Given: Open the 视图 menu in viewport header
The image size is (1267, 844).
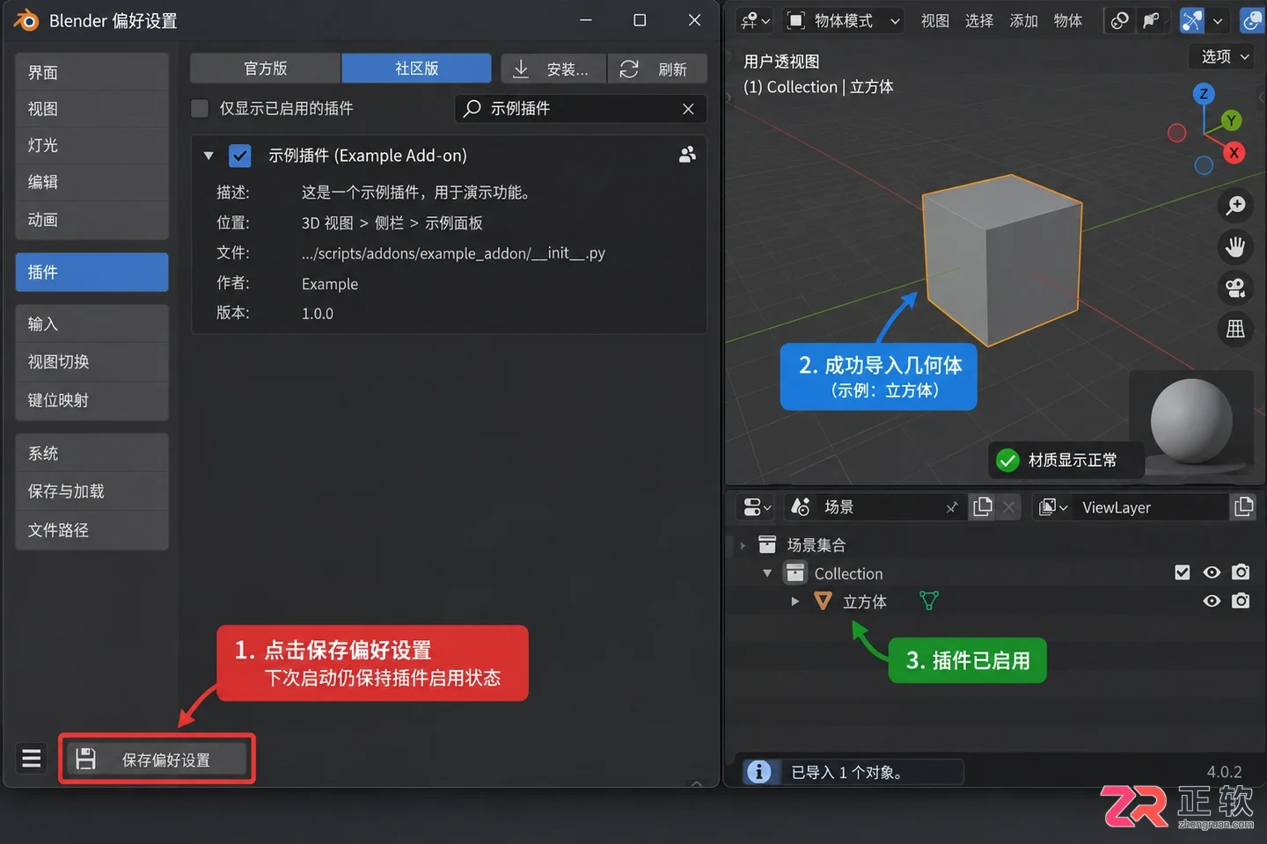Looking at the screenshot, I should point(934,21).
